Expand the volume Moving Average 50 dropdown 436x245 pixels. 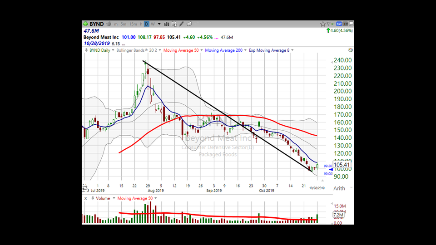[x=155, y=198]
